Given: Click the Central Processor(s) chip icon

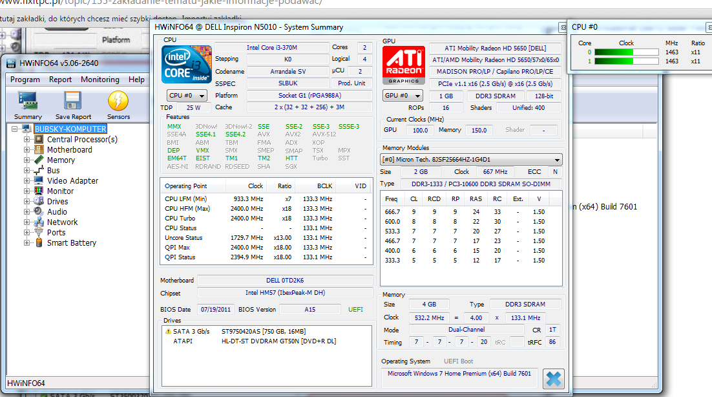Looking at the screenshot, I should tap(39, 140).
